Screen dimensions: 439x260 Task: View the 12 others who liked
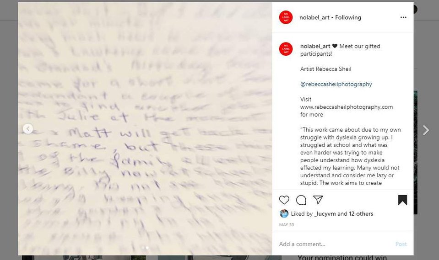click(x=361, y=213)
